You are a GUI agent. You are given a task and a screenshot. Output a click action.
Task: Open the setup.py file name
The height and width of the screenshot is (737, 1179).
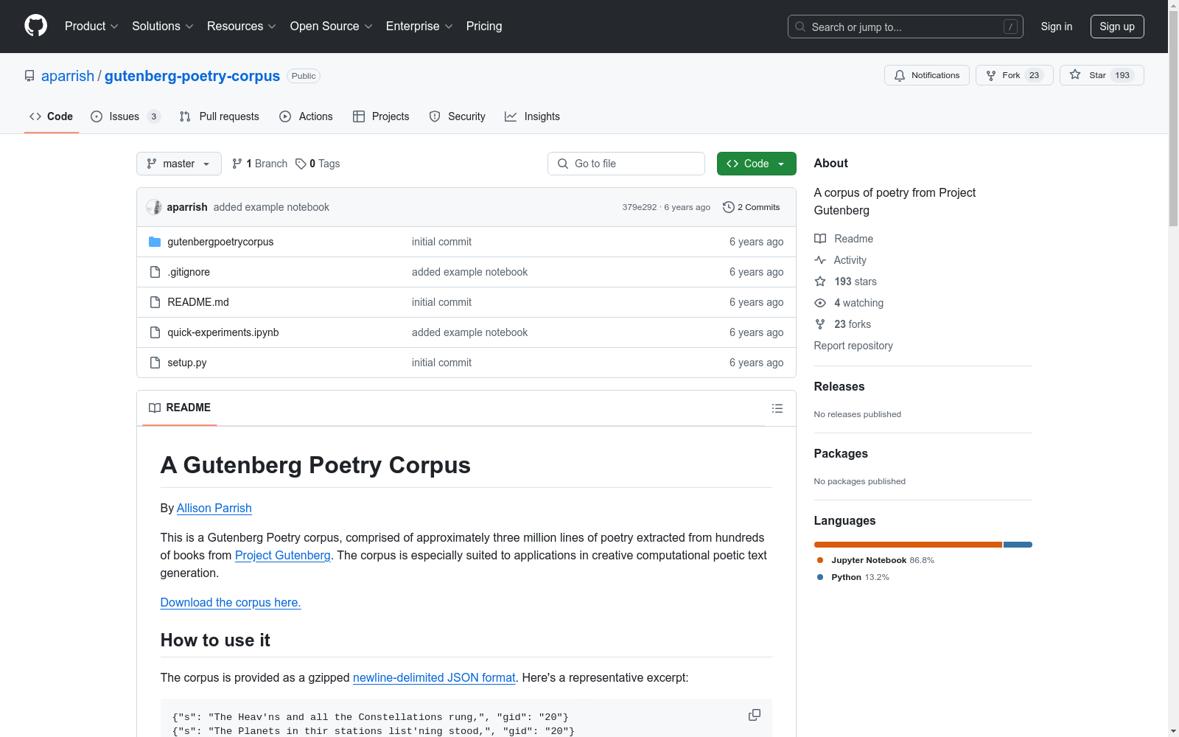(x=187, y=363)
